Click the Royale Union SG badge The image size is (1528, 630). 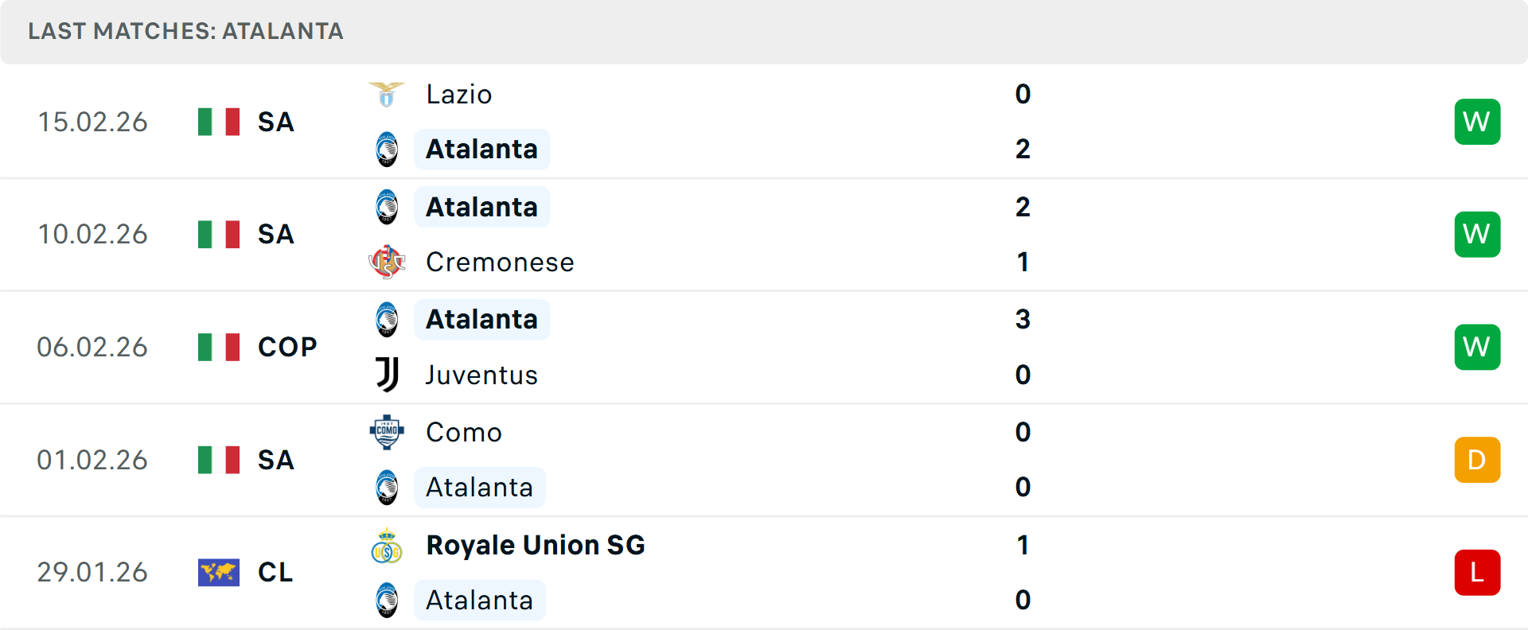point(386,546)
